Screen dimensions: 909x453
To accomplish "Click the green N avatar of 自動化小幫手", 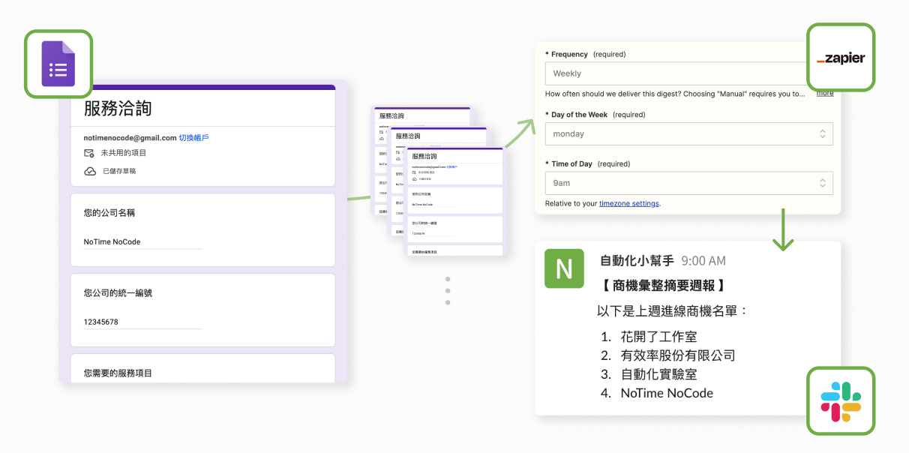I will (x=564, y=268).
